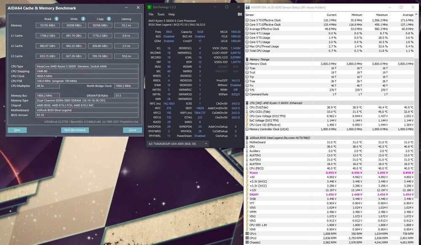Click the Save button in AIDA64

[x=17, y=130]
